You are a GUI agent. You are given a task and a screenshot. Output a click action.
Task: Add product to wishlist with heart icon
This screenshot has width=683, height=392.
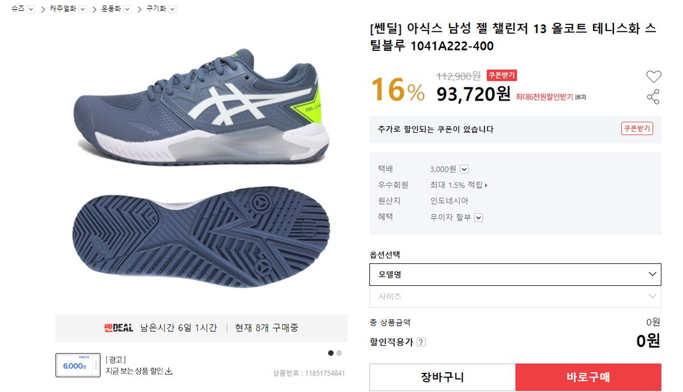pyautogui.click(x=654, y=77)
